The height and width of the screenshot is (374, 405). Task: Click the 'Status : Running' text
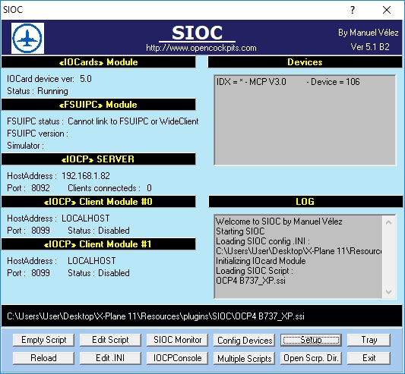click(37, 91)
